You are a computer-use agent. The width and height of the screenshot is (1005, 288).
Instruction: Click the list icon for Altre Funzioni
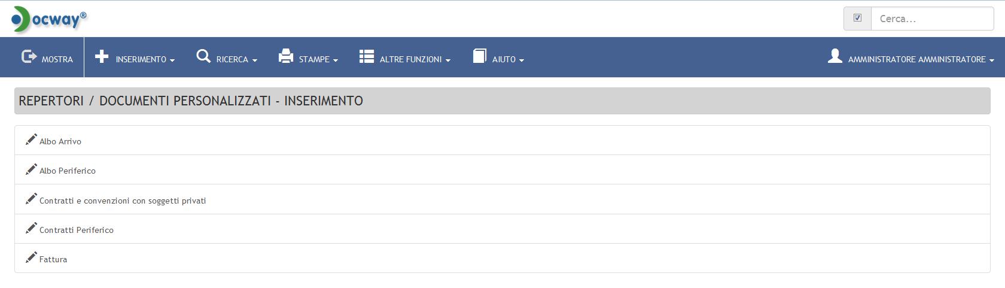pos(367,56)
